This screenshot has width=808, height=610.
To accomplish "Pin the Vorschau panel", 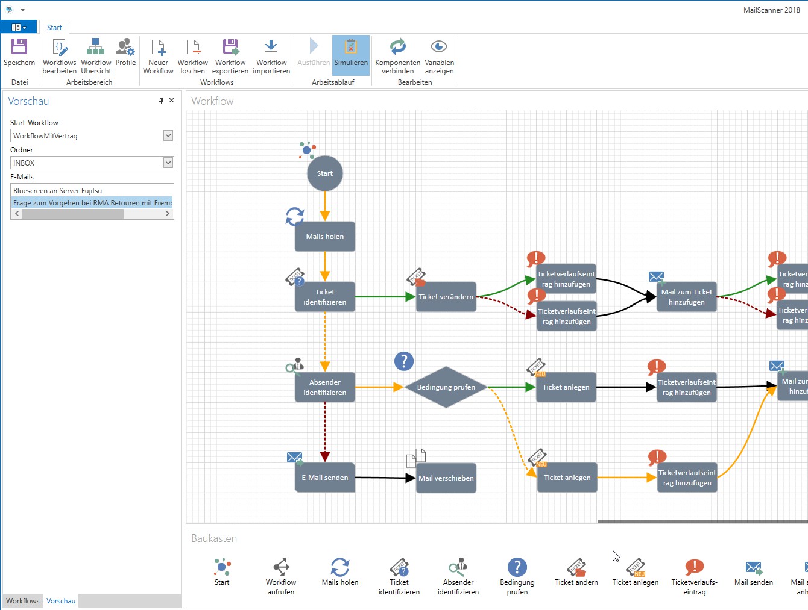I will pyautogui.click(x=161, y=101).
